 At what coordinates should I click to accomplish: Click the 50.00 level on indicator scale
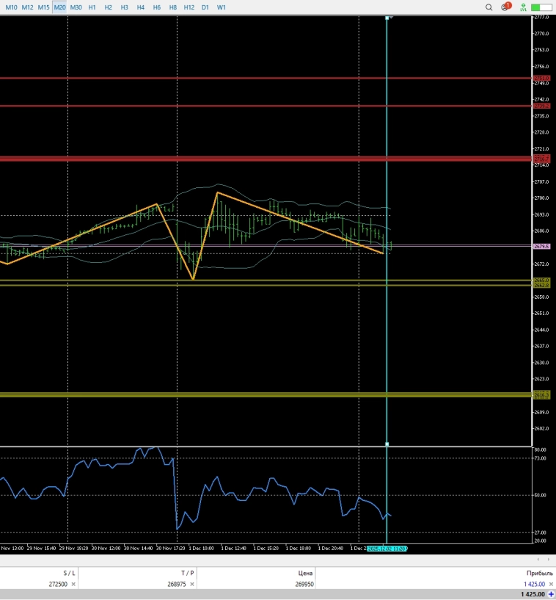click(540, 495)
